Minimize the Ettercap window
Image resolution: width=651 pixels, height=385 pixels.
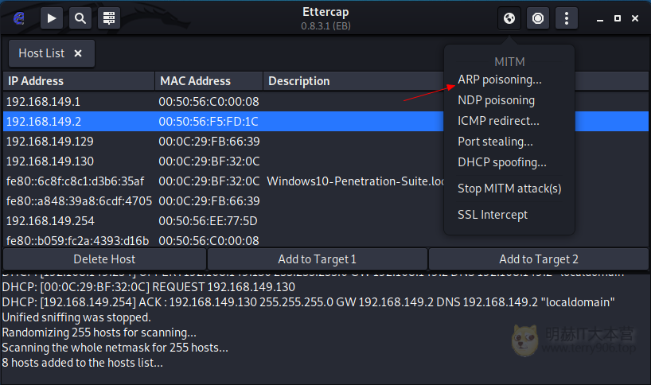click(x=600, y=18)
